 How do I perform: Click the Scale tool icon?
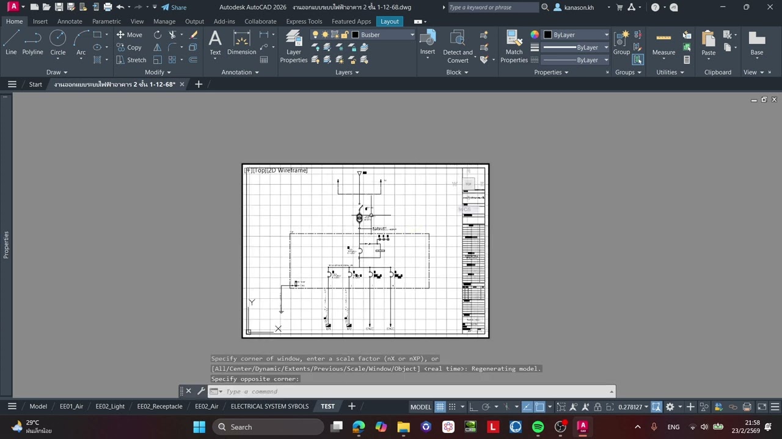click(158, 60)
